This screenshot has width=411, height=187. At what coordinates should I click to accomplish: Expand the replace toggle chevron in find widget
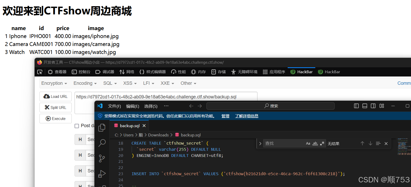click(260, 144)
